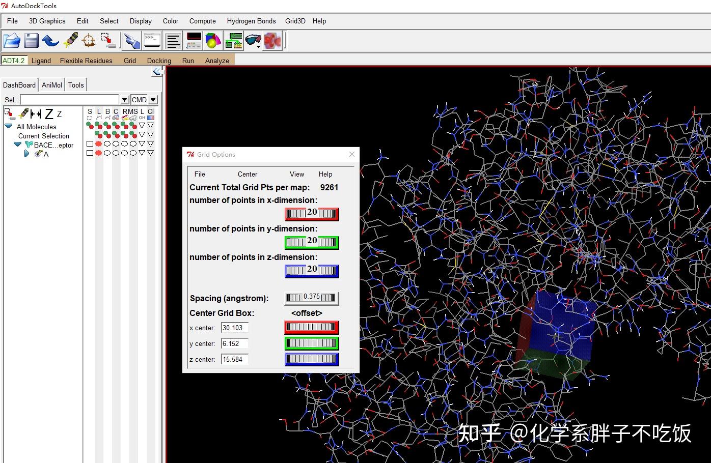Undo with the curved blue arrow icon
Image resolution: width=711 pixels, height=463 pixels.
[x=51, y=40]
